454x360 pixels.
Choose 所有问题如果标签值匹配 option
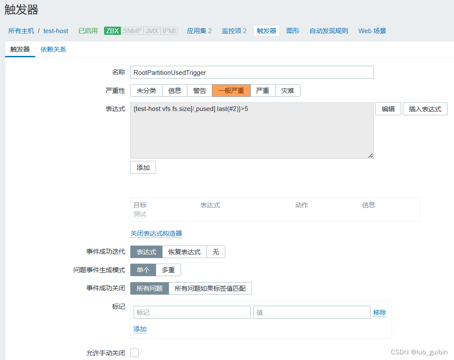[x=210, y=288]
